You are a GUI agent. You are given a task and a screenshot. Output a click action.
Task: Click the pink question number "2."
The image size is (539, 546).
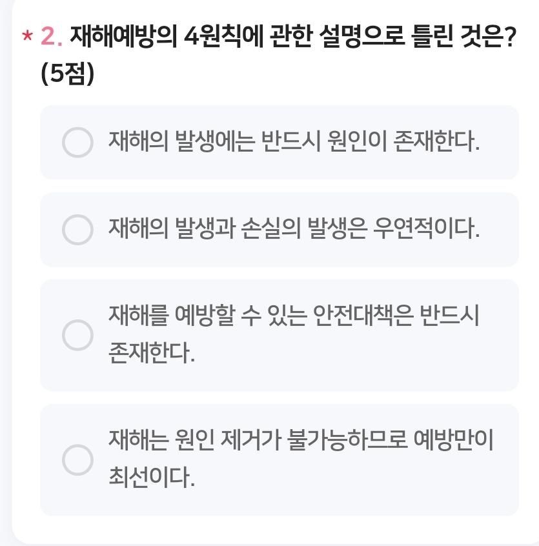point(52,37)
